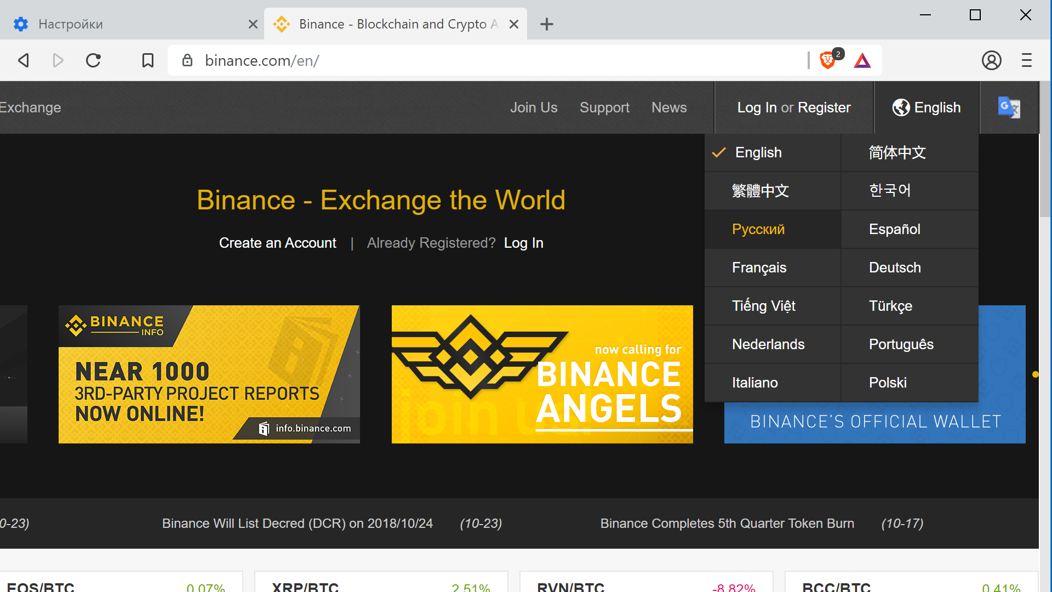Open the BCC/BTC market card
The image size is (1052, 592).
(x=912, y=582)
